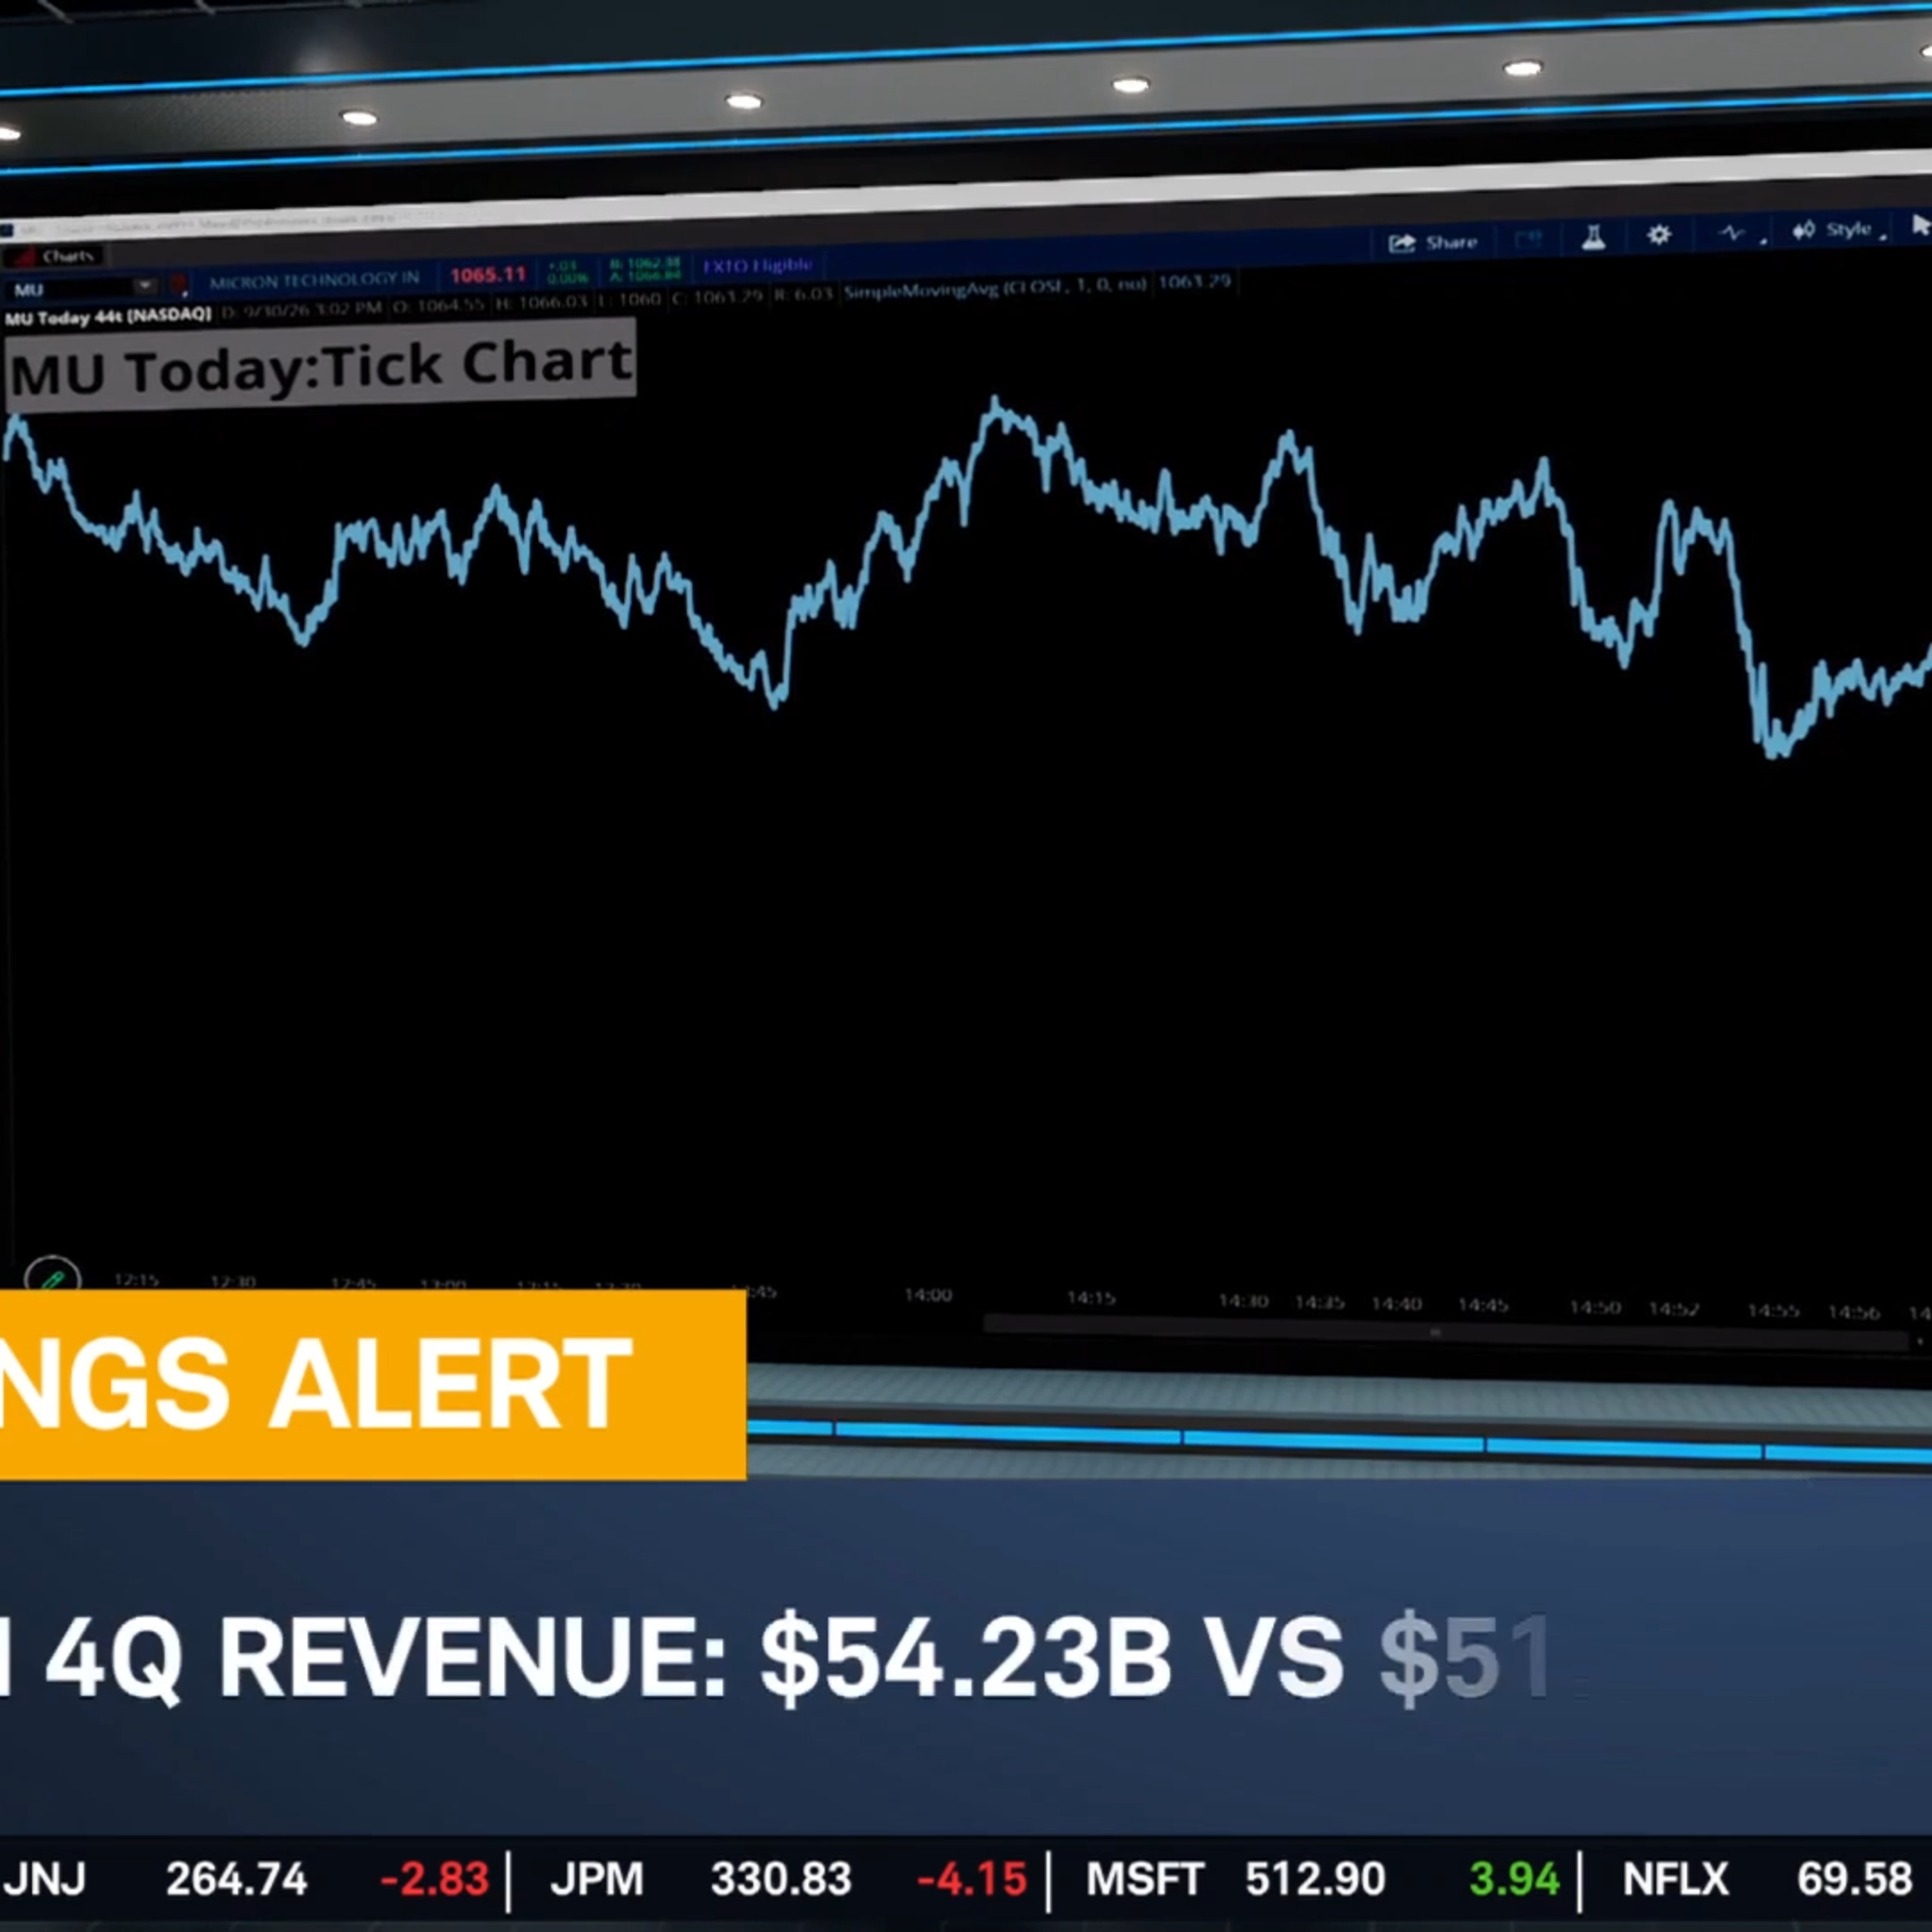1932x1932 pixels.
Task: Click the Share chart icon button
Action: (1432, 242)
